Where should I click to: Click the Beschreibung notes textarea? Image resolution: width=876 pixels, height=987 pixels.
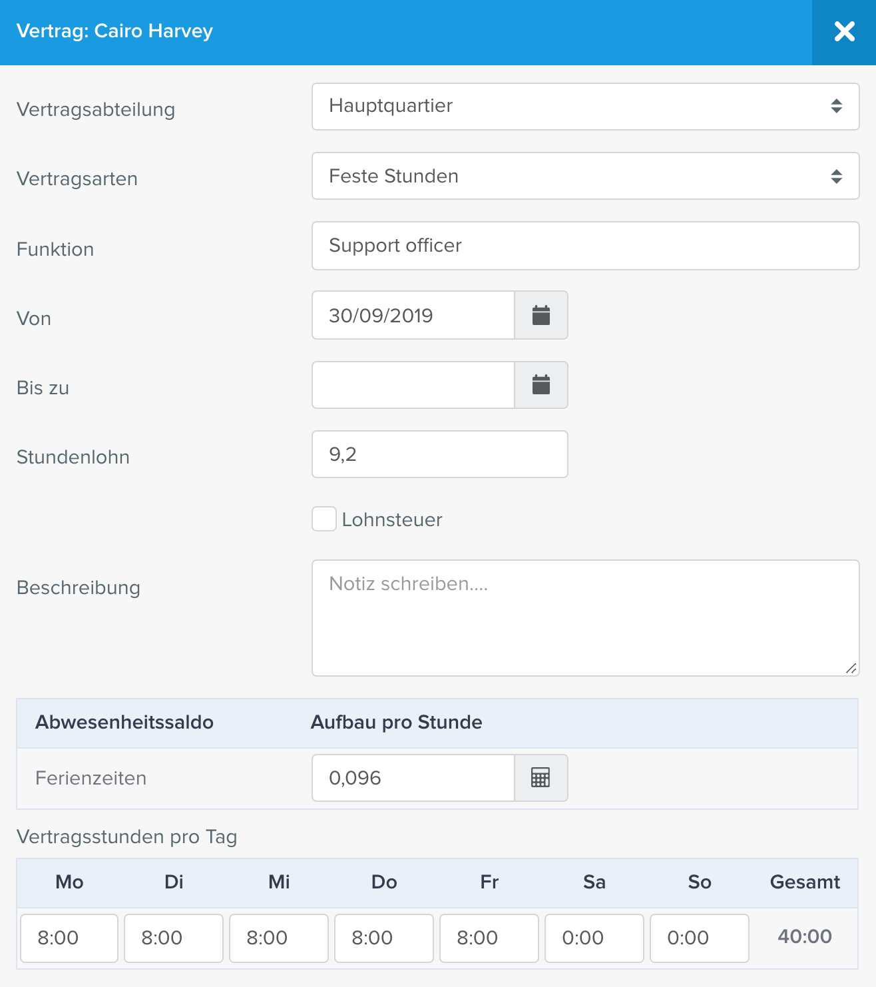[x=586, y=618]
